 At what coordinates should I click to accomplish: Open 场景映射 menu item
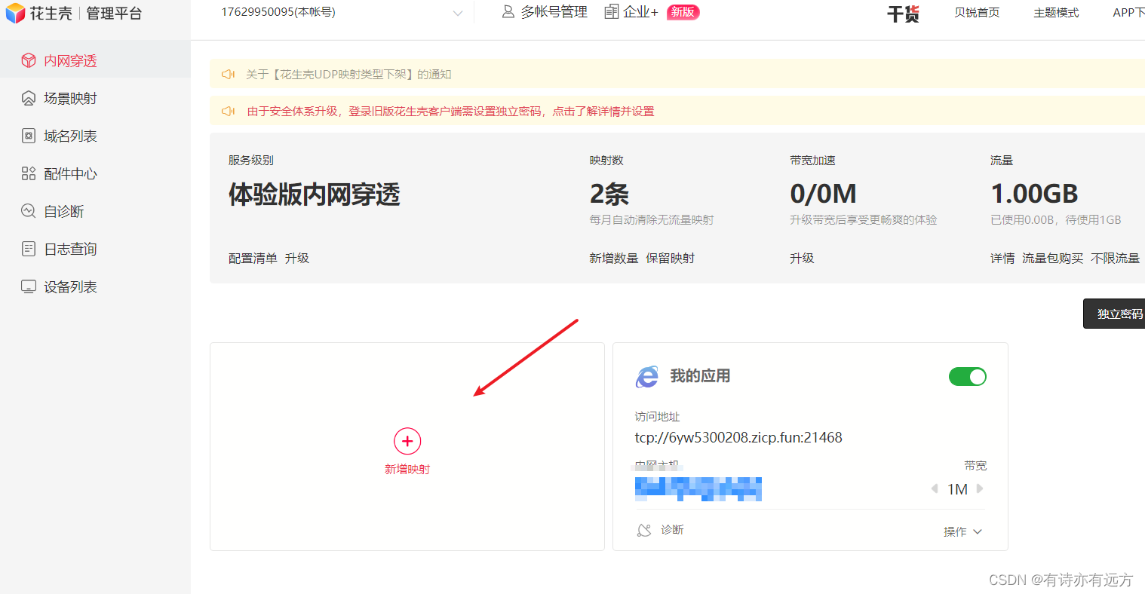pos(95,98)
